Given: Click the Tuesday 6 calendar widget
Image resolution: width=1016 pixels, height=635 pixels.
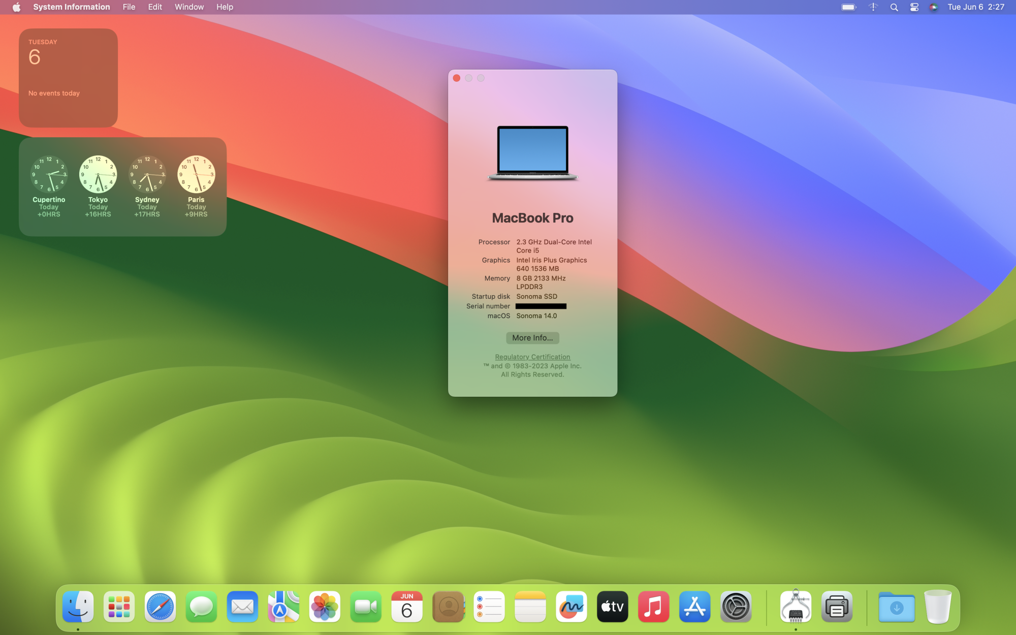Looking at the screenshot, I should (x=68, y=78).
